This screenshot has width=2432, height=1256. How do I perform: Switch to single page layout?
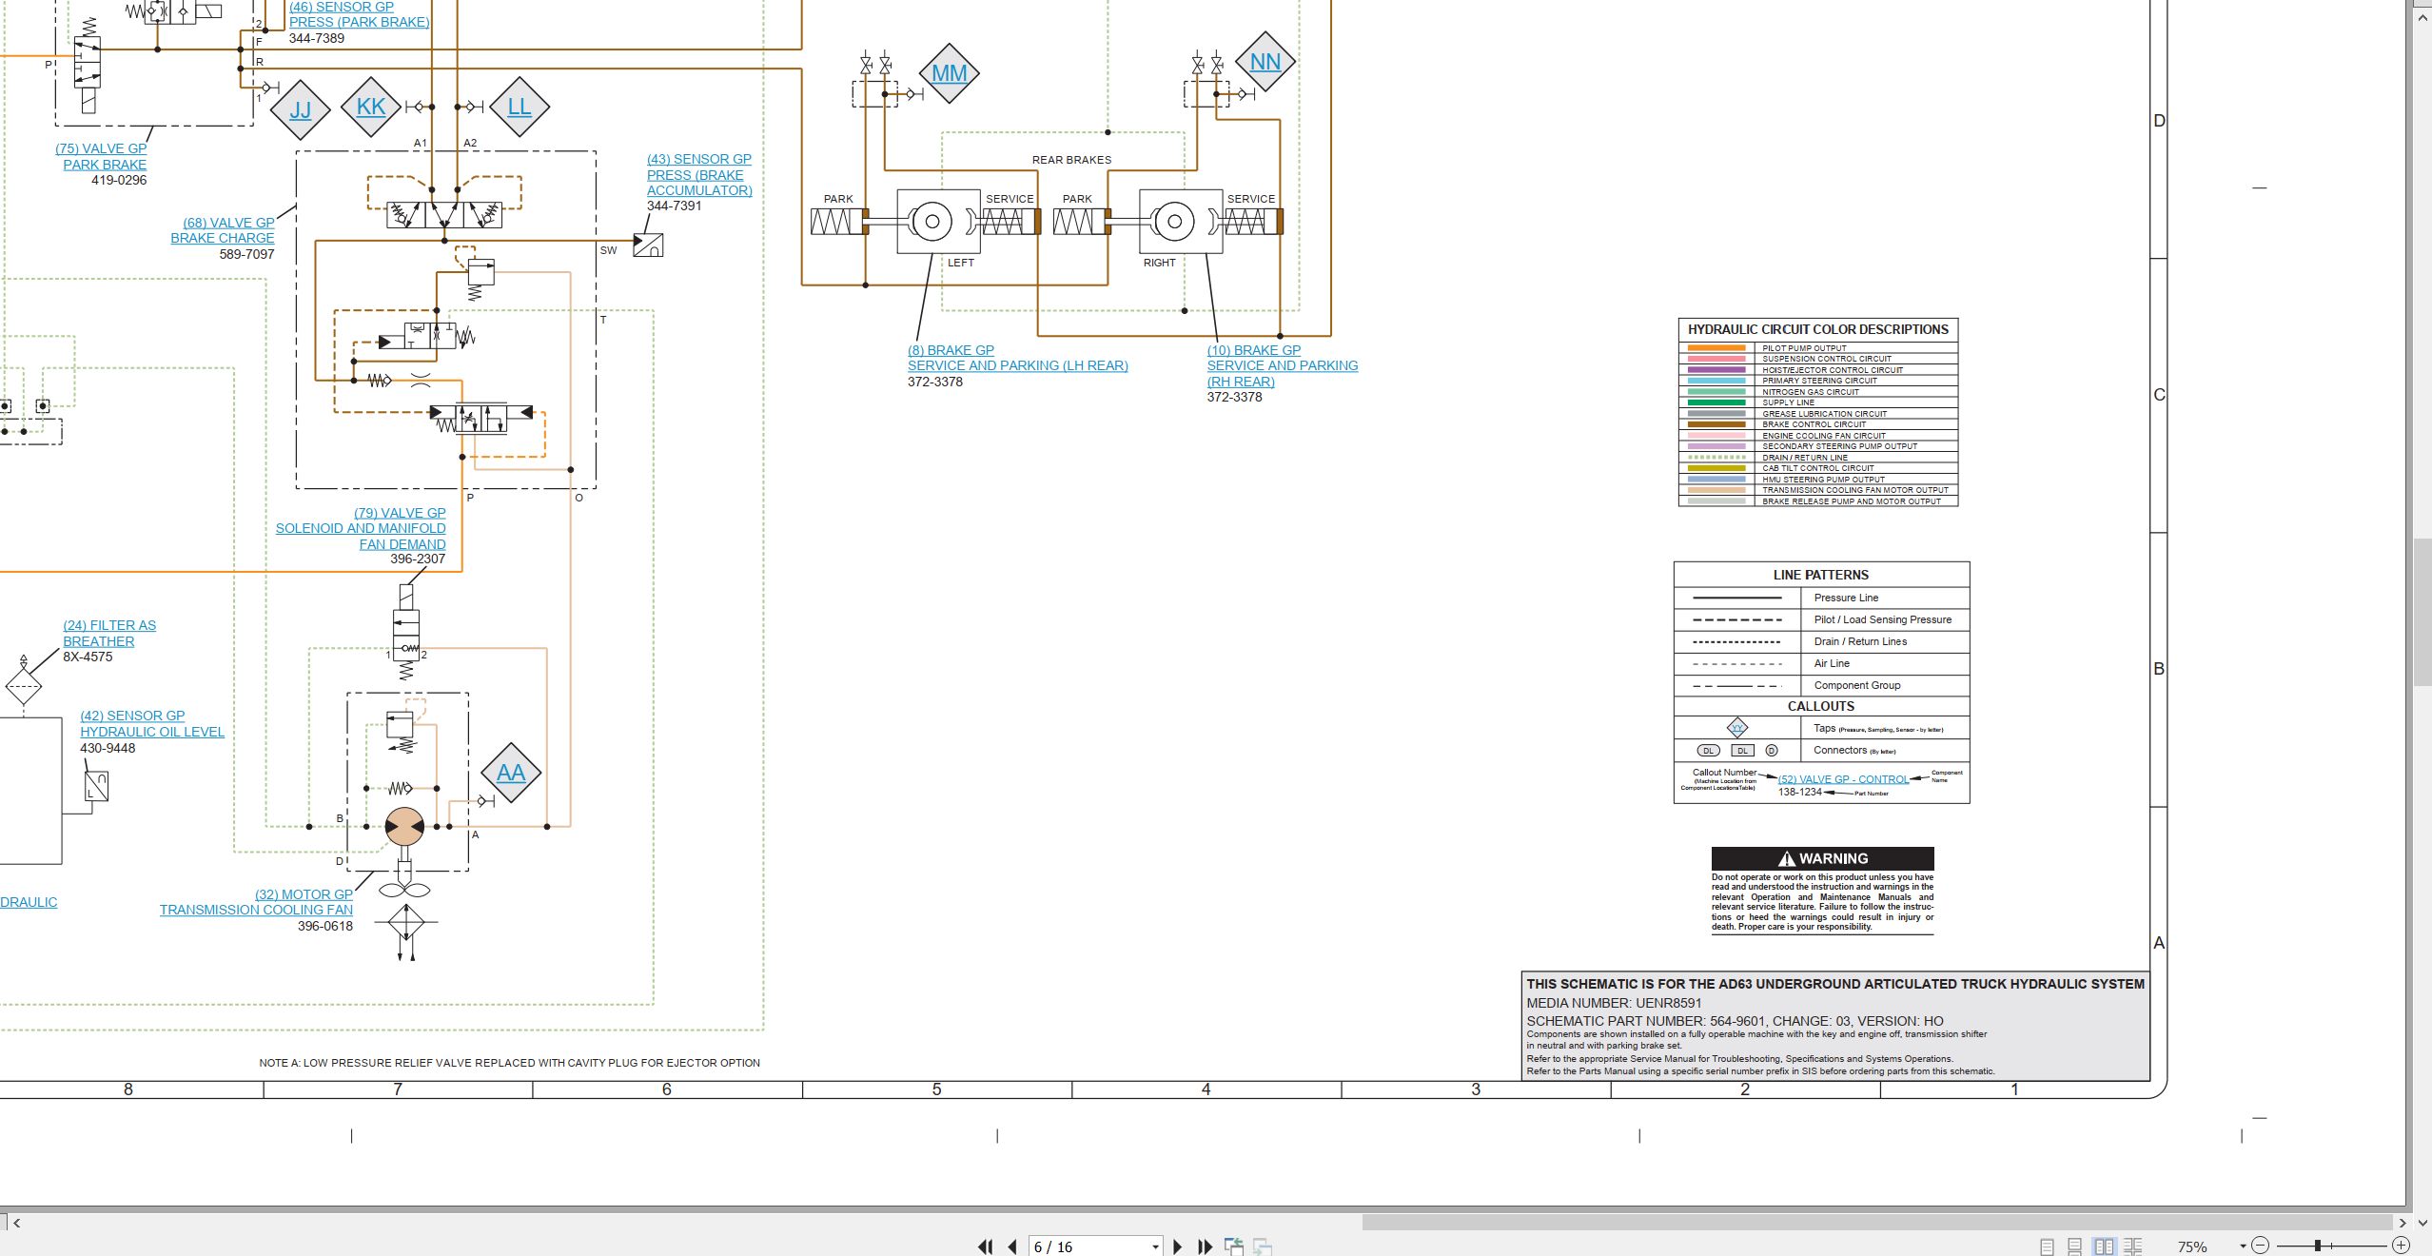coord(2047,1246)
